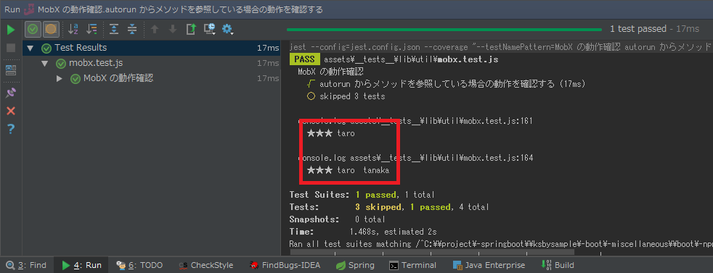
Task: Open help with the question mark icon
Action: point(11,129)
